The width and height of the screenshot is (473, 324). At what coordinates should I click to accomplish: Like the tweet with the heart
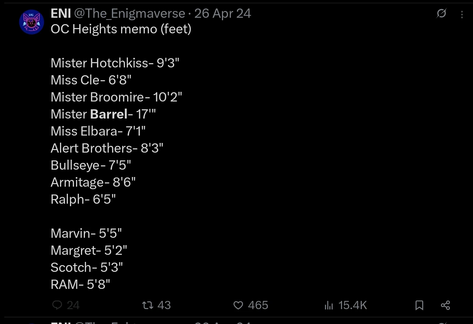[x=238, y=305]
